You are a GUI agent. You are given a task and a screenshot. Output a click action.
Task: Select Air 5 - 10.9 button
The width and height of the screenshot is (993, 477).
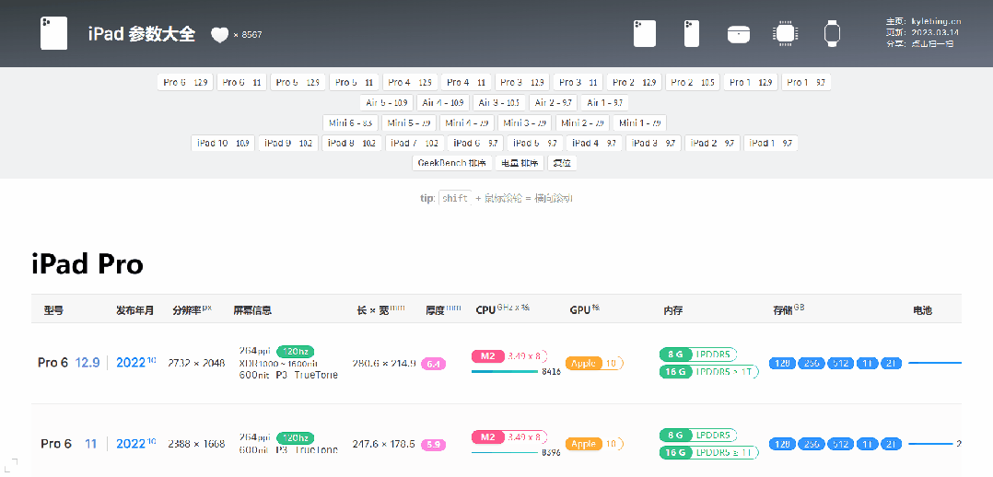pos(387,102)
